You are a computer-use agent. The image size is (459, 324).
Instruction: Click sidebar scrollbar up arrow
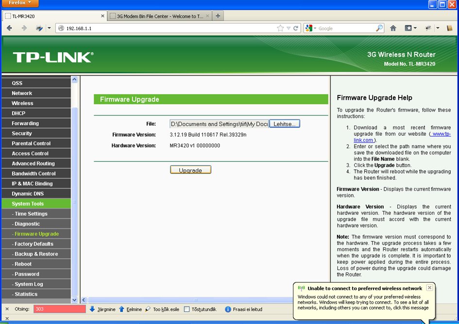coord(74,79)
